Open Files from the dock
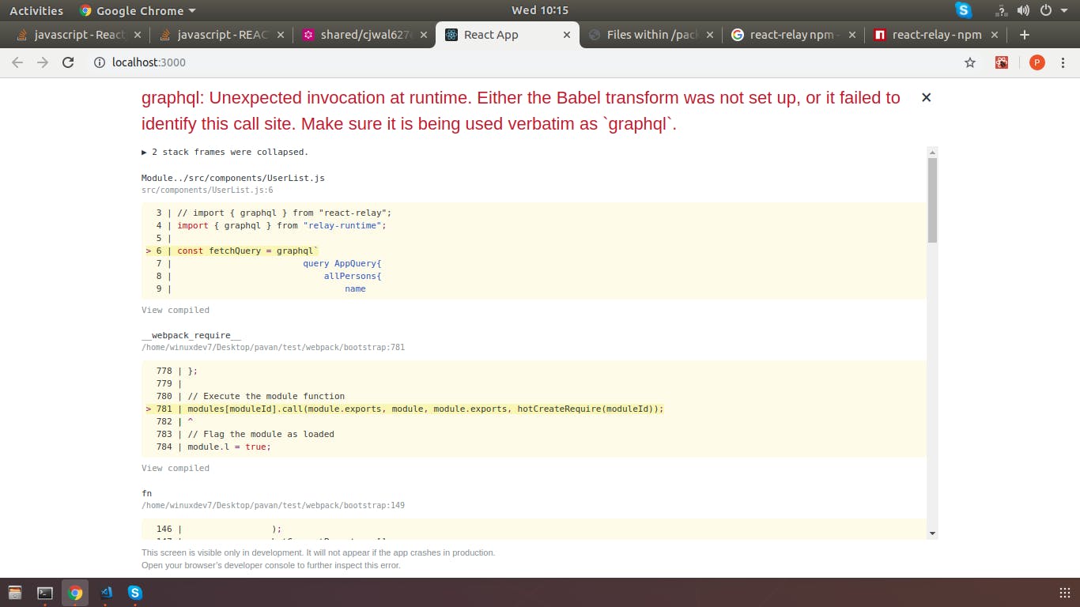Image resolution: width=1080 pixels, height=607 pixels. tap(15, 593)
